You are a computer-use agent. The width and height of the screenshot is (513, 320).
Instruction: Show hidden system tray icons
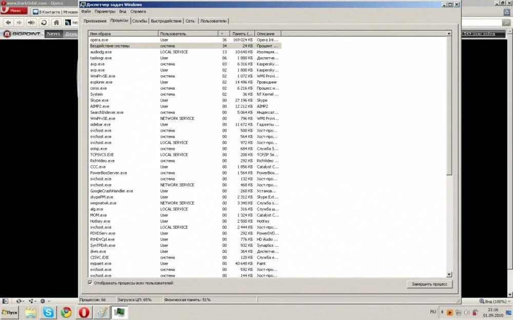coord(441,312)
